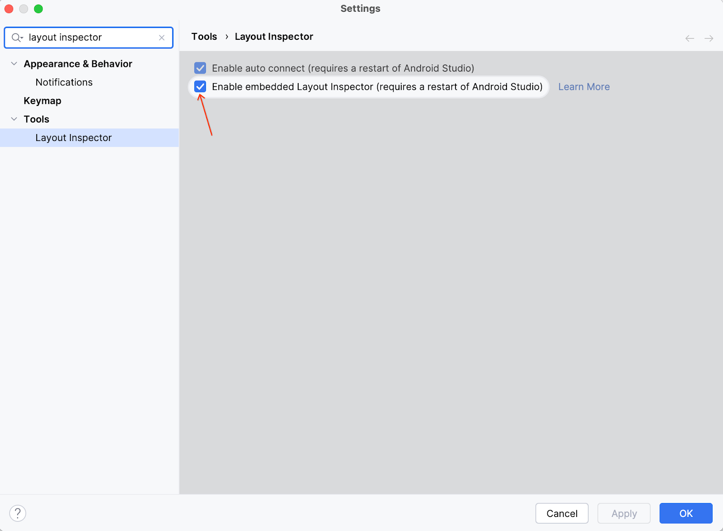Clear the search query using the X icon
Viewport: 723px width, 531px height.
pyautogui.click(x=161, y=38)
